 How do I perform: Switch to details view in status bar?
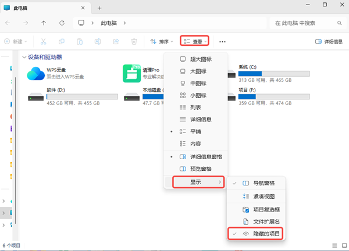(334, 246)
